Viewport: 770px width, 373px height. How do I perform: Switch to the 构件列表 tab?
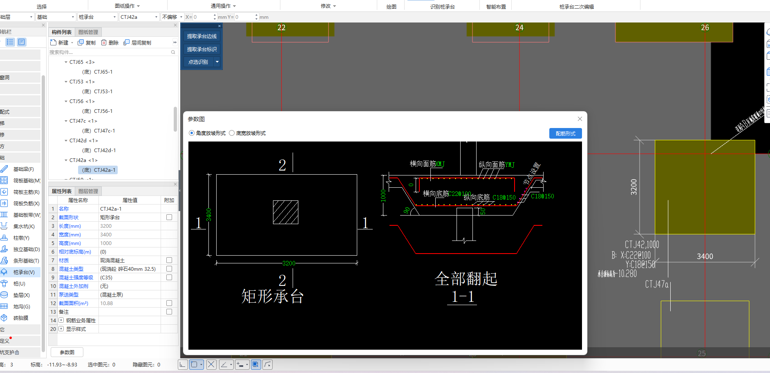(x=62, y=32)
